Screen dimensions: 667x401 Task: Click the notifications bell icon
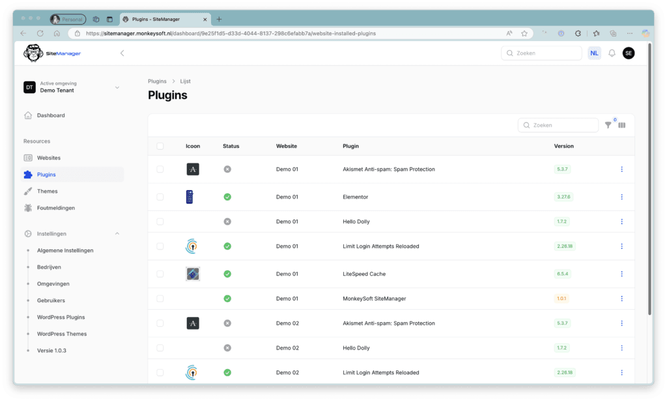(612, 53)
